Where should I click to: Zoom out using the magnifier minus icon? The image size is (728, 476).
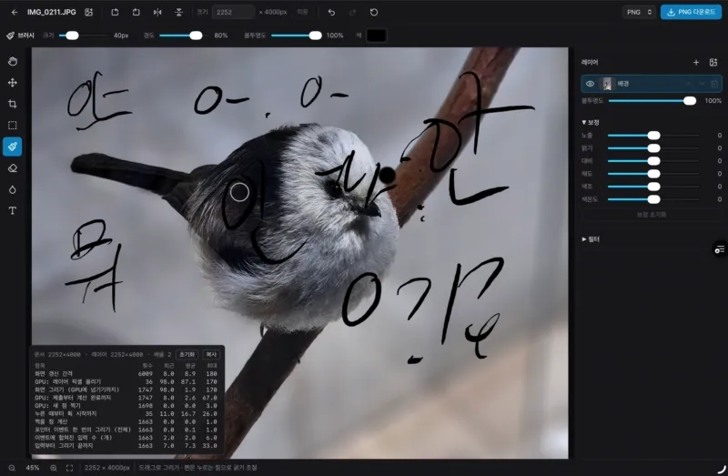[x=12, y=468]
